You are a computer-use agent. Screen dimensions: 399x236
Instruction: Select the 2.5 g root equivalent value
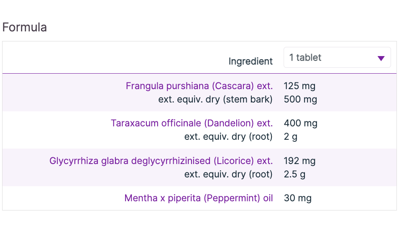click(x=294, y=174)
